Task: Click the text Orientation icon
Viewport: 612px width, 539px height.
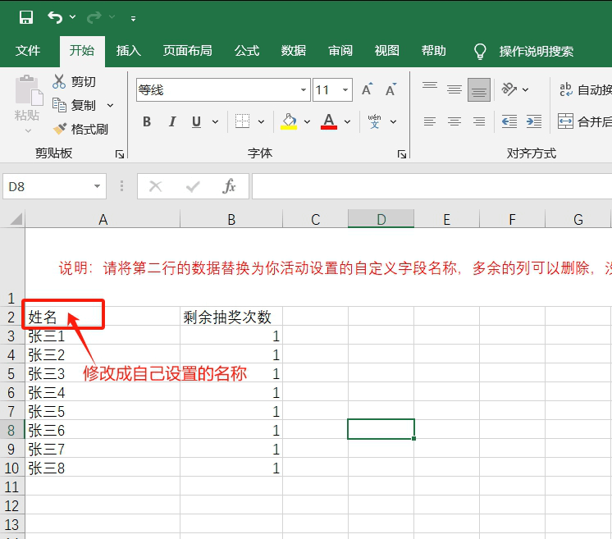Action: coord(509,89)
